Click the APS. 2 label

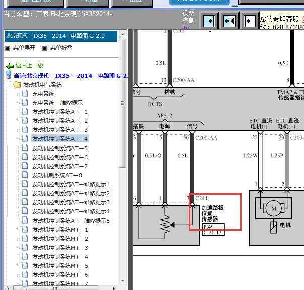point(164,116)
